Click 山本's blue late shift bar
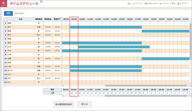The width and height of the screenshot is (192, 111). pyautogui.click(x=114, y=47)
